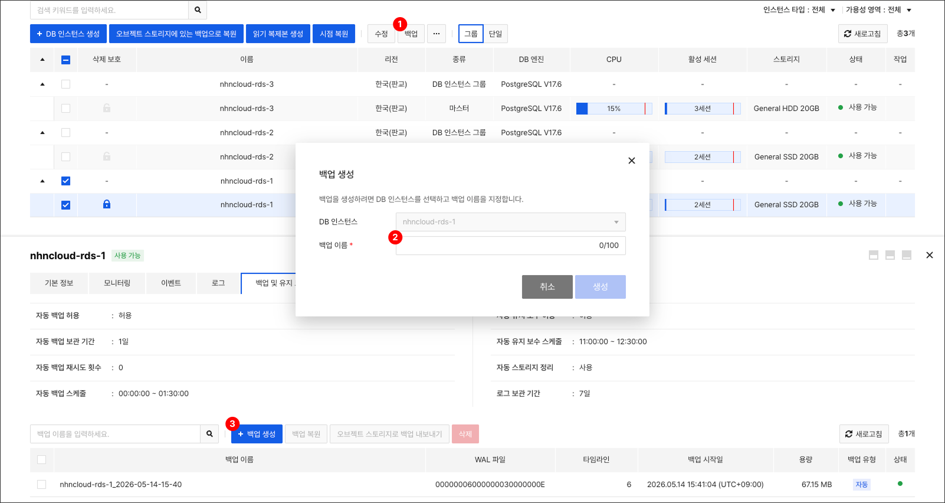Screen dimensions: 945x503
Task: Click the gray lock icon on nhncloud-rds-2
Action: click(107, 156)
